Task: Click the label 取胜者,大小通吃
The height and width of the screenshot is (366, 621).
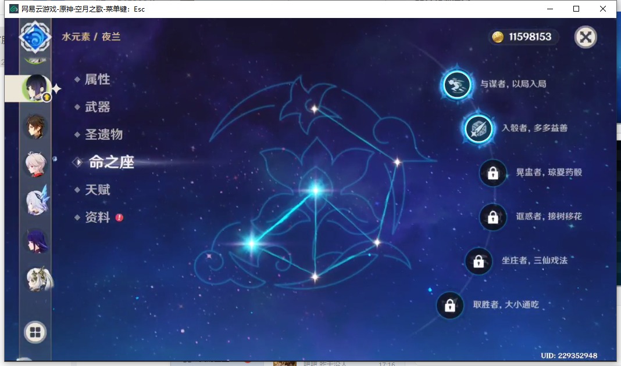Action: (x=506, y=305)
